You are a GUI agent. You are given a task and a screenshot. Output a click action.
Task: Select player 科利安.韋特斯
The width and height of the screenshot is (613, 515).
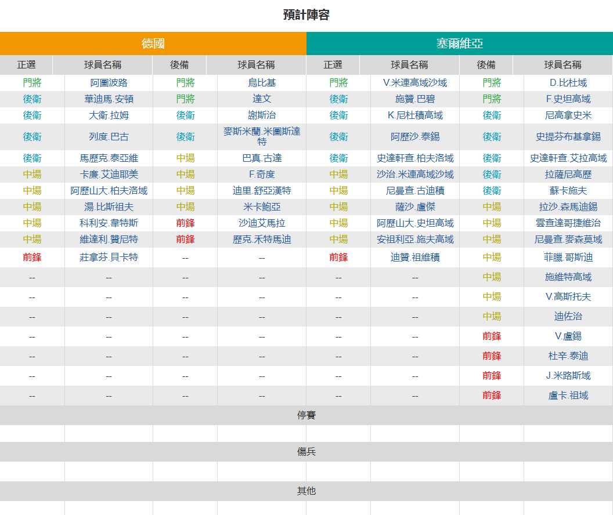coord(109,223)
